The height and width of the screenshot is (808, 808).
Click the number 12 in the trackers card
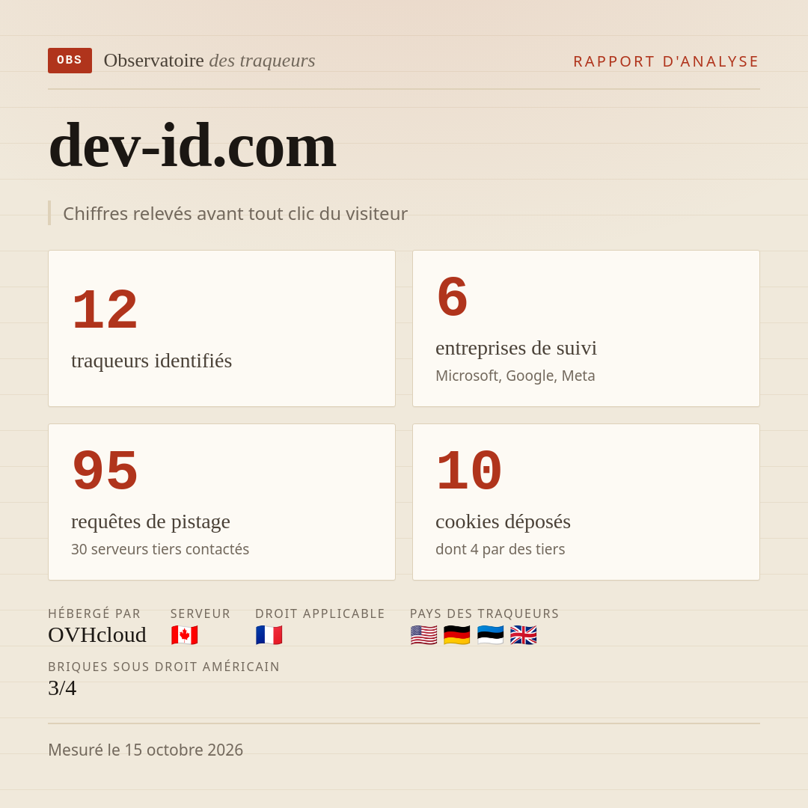105,310
